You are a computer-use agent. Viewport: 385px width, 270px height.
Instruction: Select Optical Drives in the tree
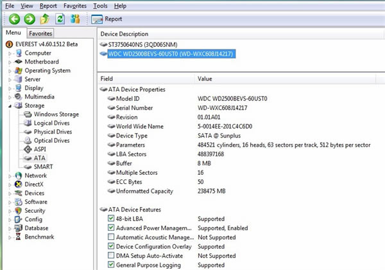pyautogui.click(x=51, y=140)
